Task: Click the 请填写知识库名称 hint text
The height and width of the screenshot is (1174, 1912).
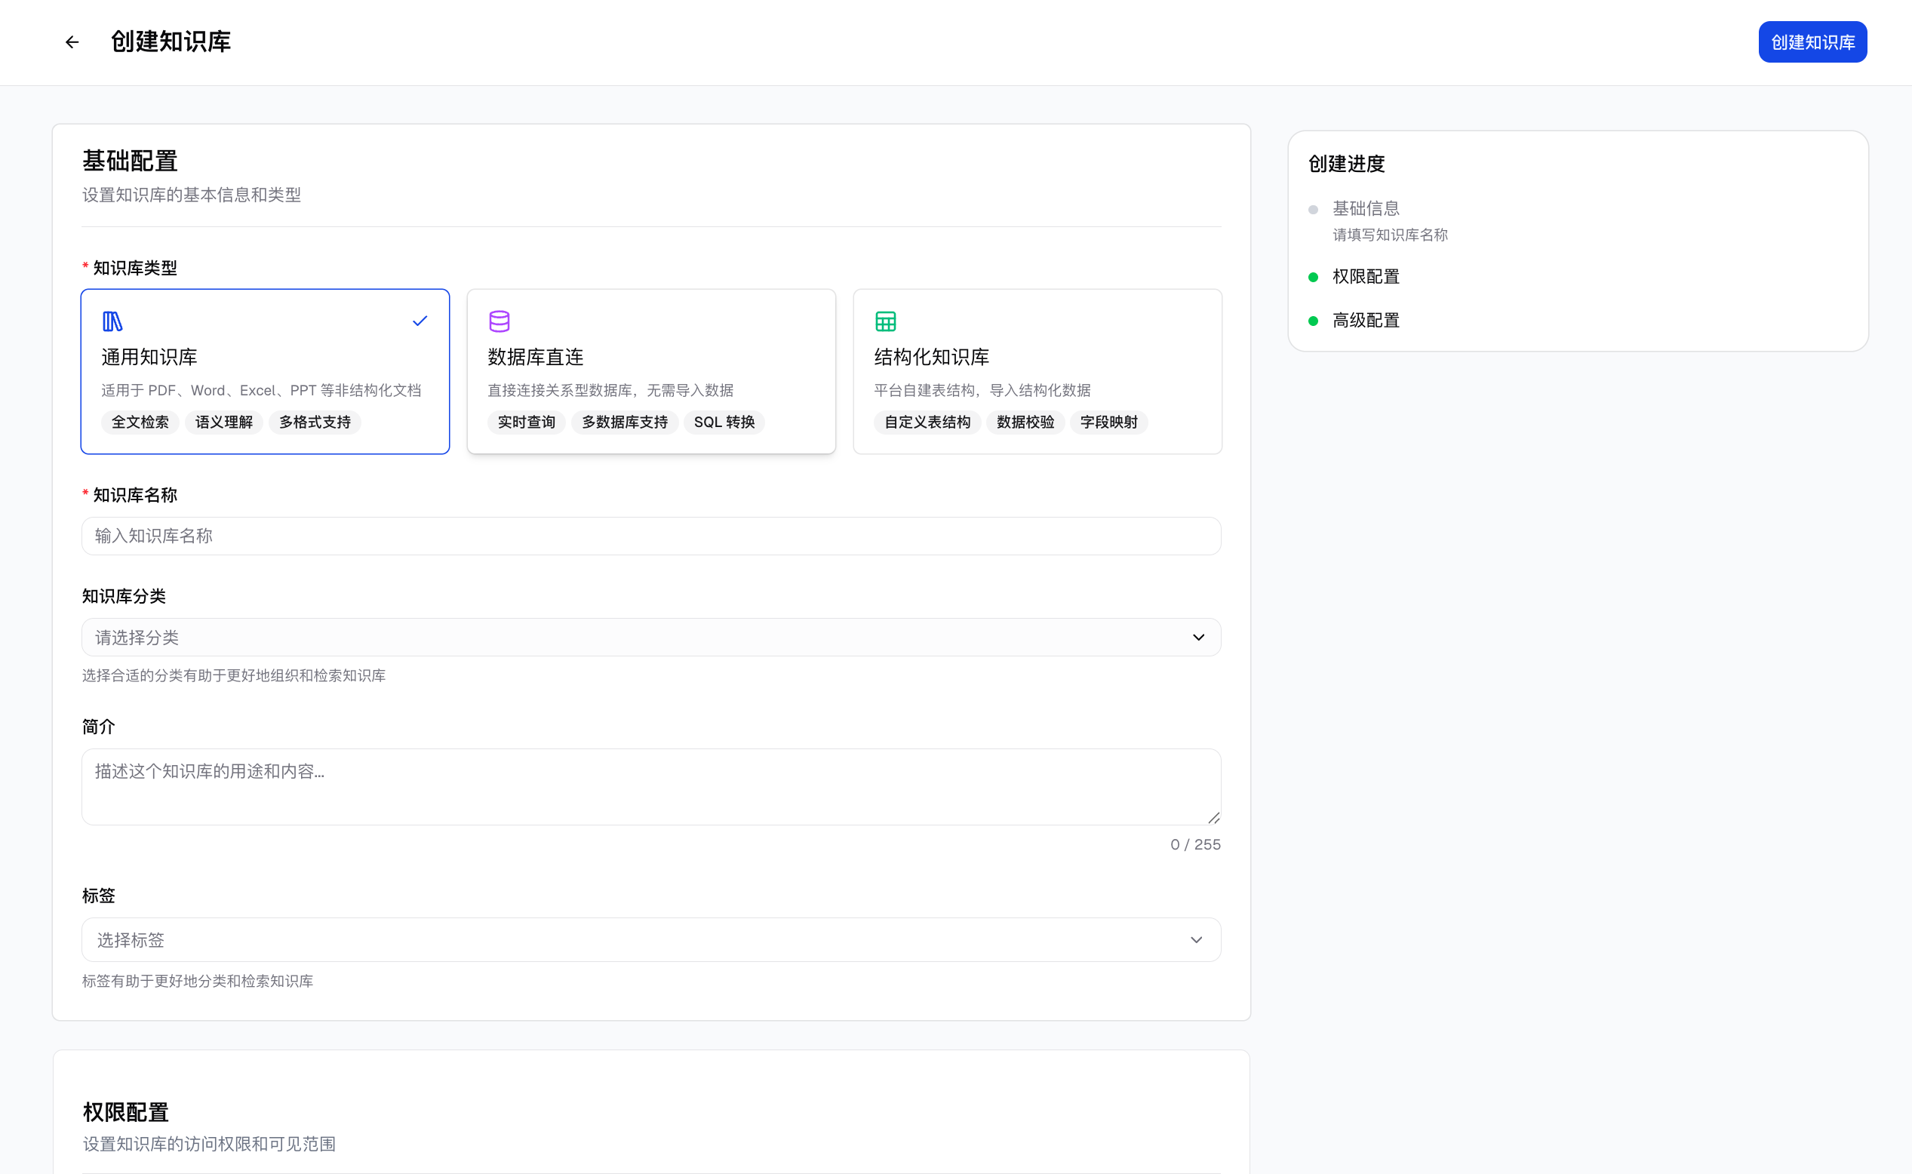Action: pyautogui.click(x=1390, y=235)
